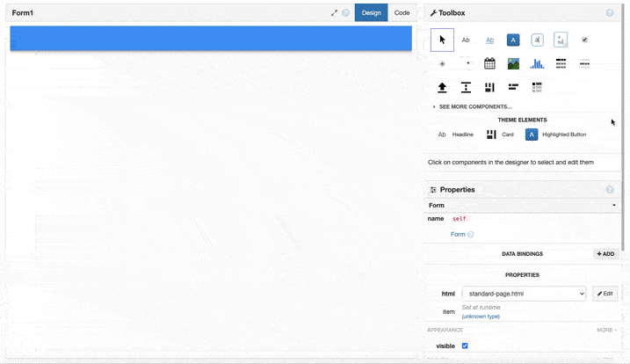This screenshot has width=630, height=364.
Task: Pick the FileLoader upload icon
Action: (442, 87)
